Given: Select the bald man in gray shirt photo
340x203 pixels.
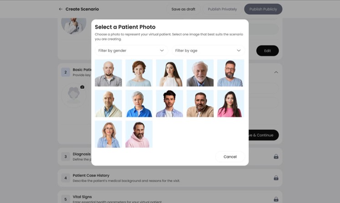Looking at the screenshot, I should click(x=108, y=73).
